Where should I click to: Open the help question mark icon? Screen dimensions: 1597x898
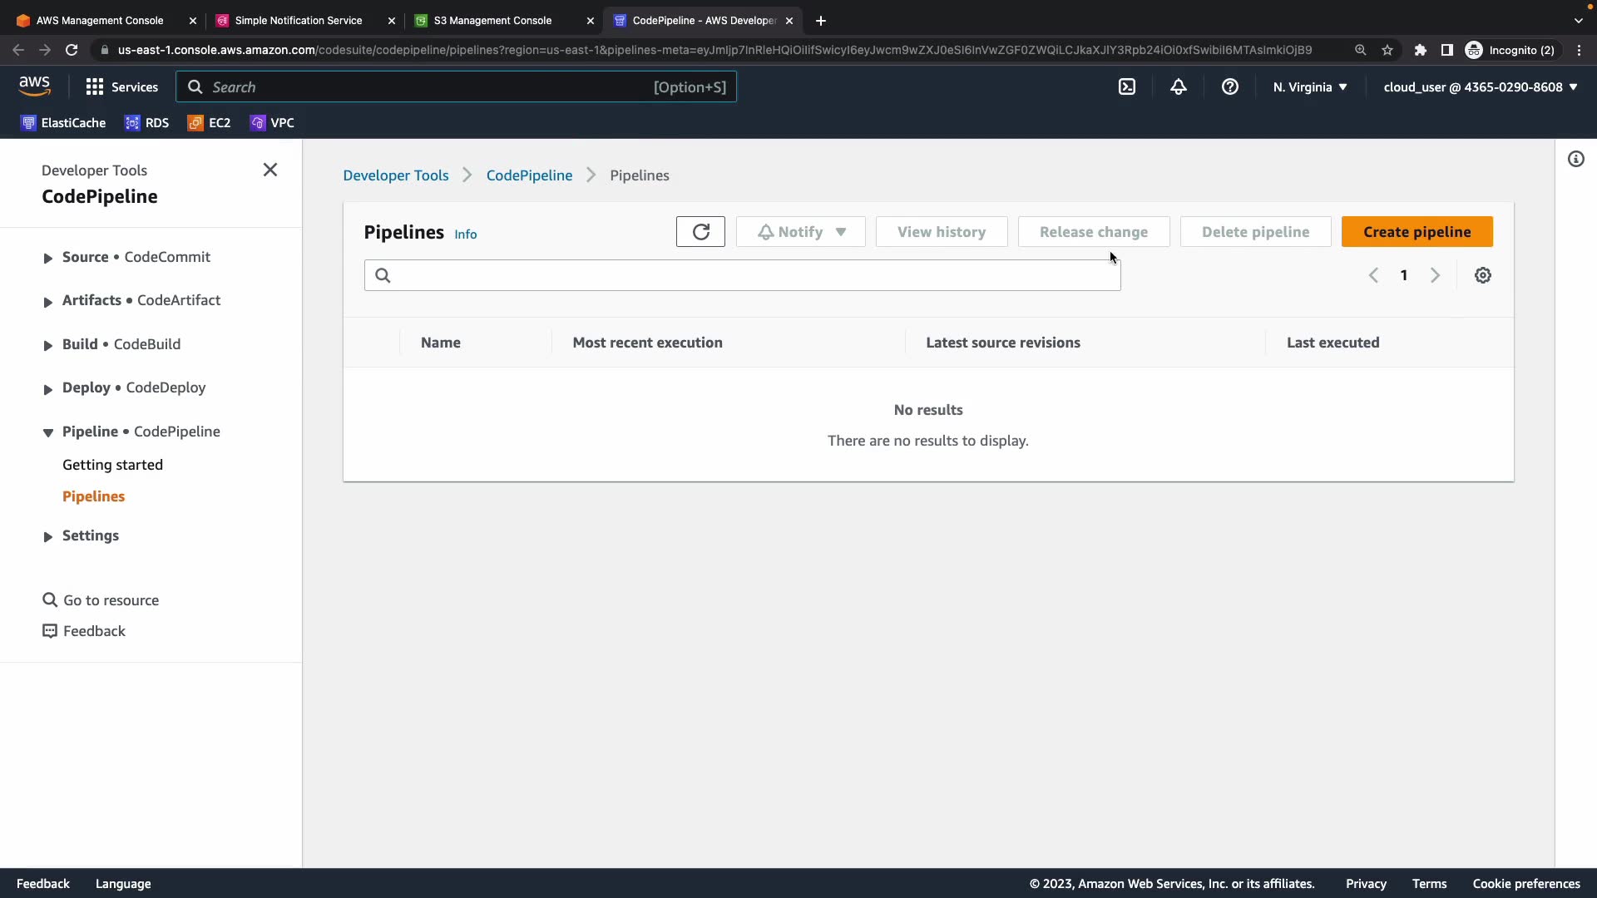[1230, 86]
